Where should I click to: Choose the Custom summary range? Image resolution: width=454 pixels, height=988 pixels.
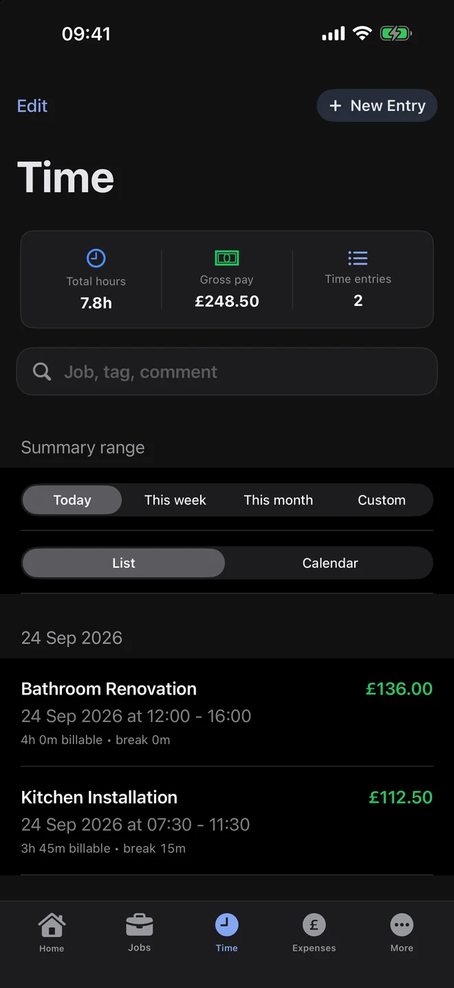(382, 500)
